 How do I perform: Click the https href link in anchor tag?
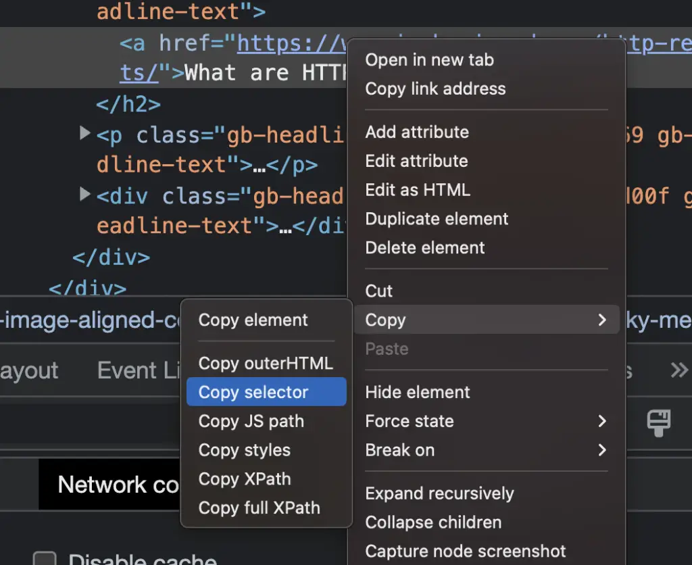(x=291, y=44)
